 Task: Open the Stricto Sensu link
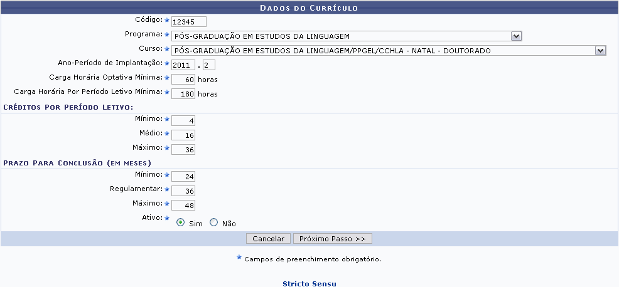click(309, 283)
